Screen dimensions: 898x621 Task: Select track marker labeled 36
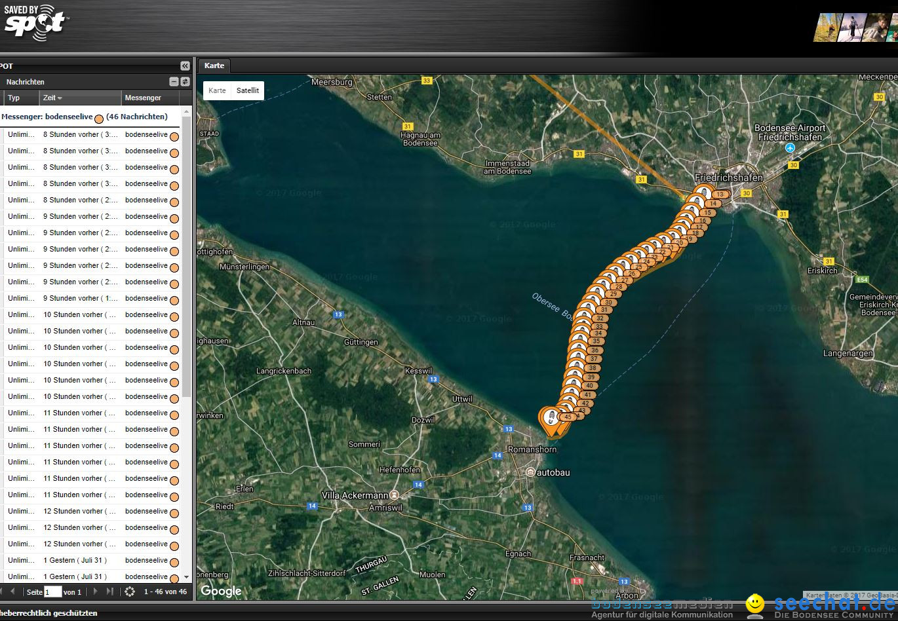tap(595, 350)
